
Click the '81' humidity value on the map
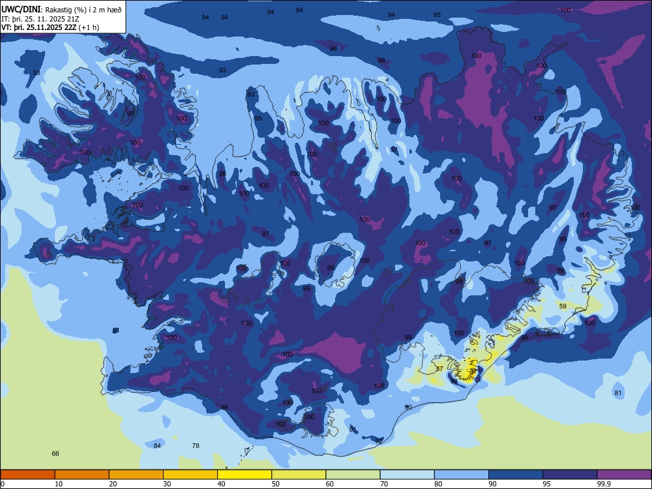coord(618,393)
